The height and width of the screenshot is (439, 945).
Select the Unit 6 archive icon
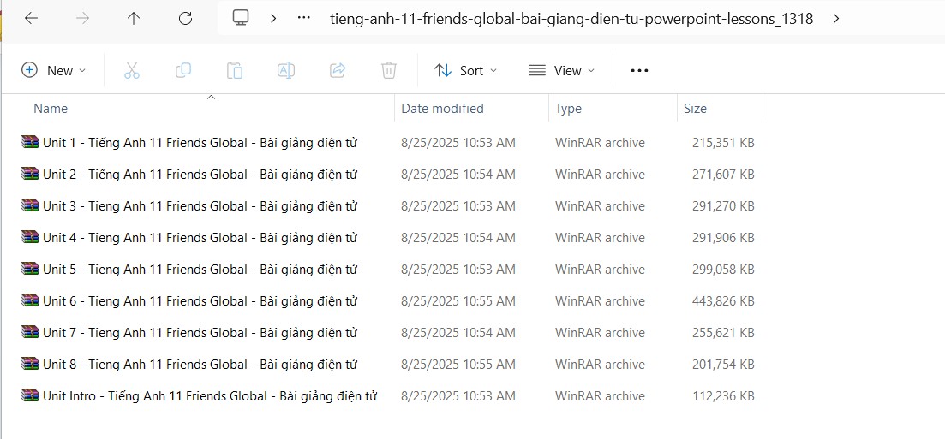[x=29, y=300]
